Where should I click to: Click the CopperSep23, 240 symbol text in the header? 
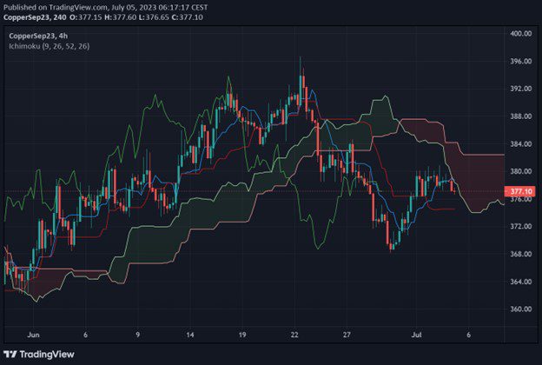35,17
